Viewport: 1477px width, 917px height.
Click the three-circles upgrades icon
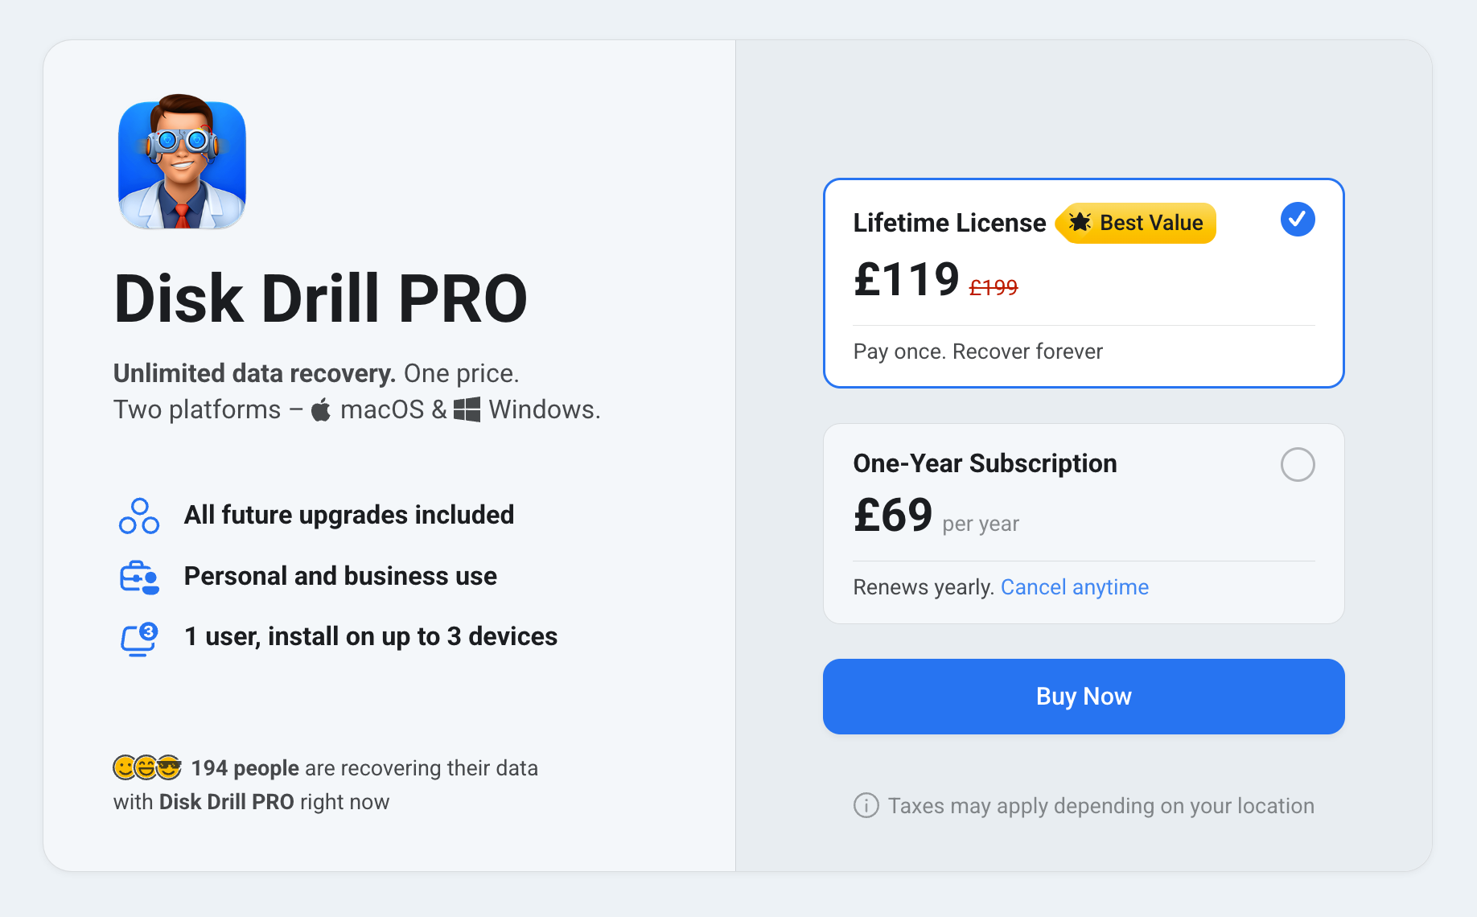[x=139, y=516]
